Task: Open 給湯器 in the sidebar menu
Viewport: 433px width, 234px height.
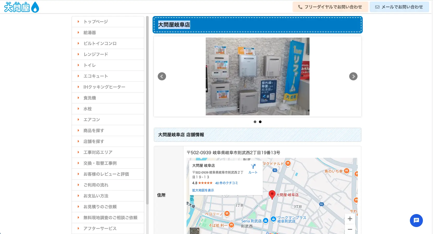Action: click(x=108, y=33)
